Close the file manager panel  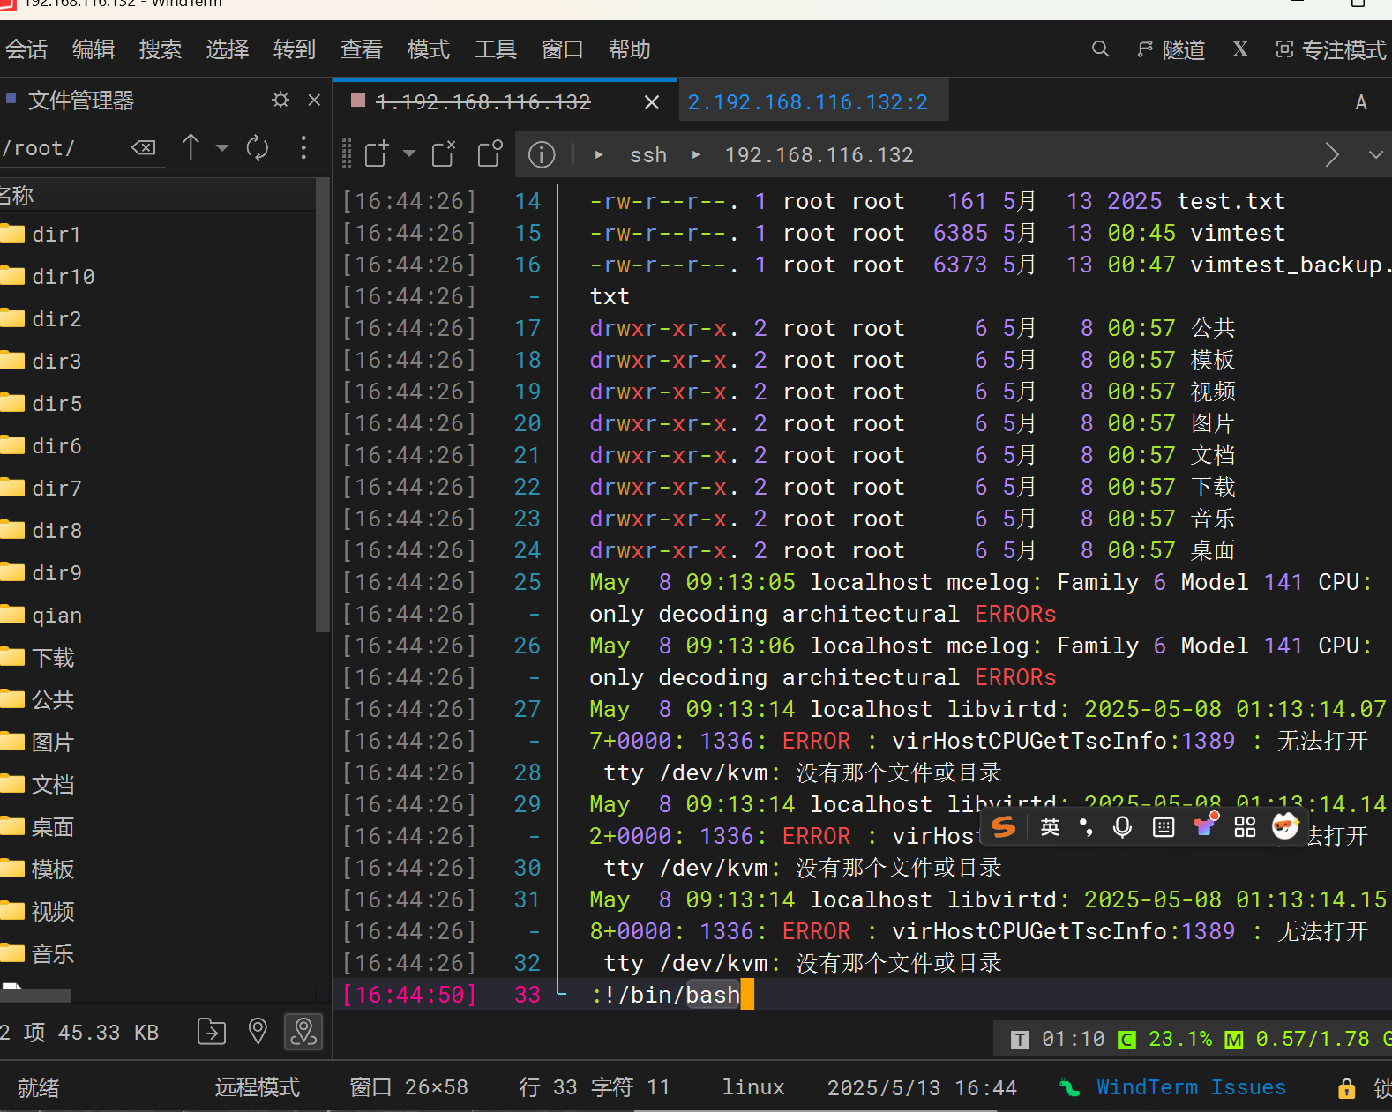coord(314,101)
